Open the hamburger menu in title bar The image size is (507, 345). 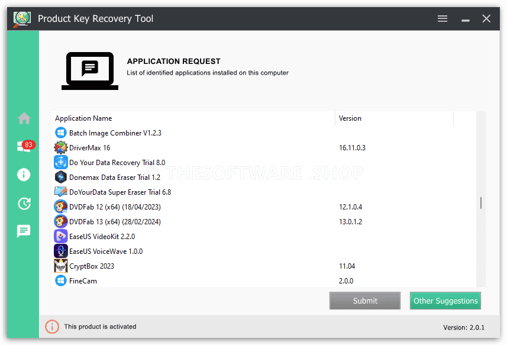[443, 19]
